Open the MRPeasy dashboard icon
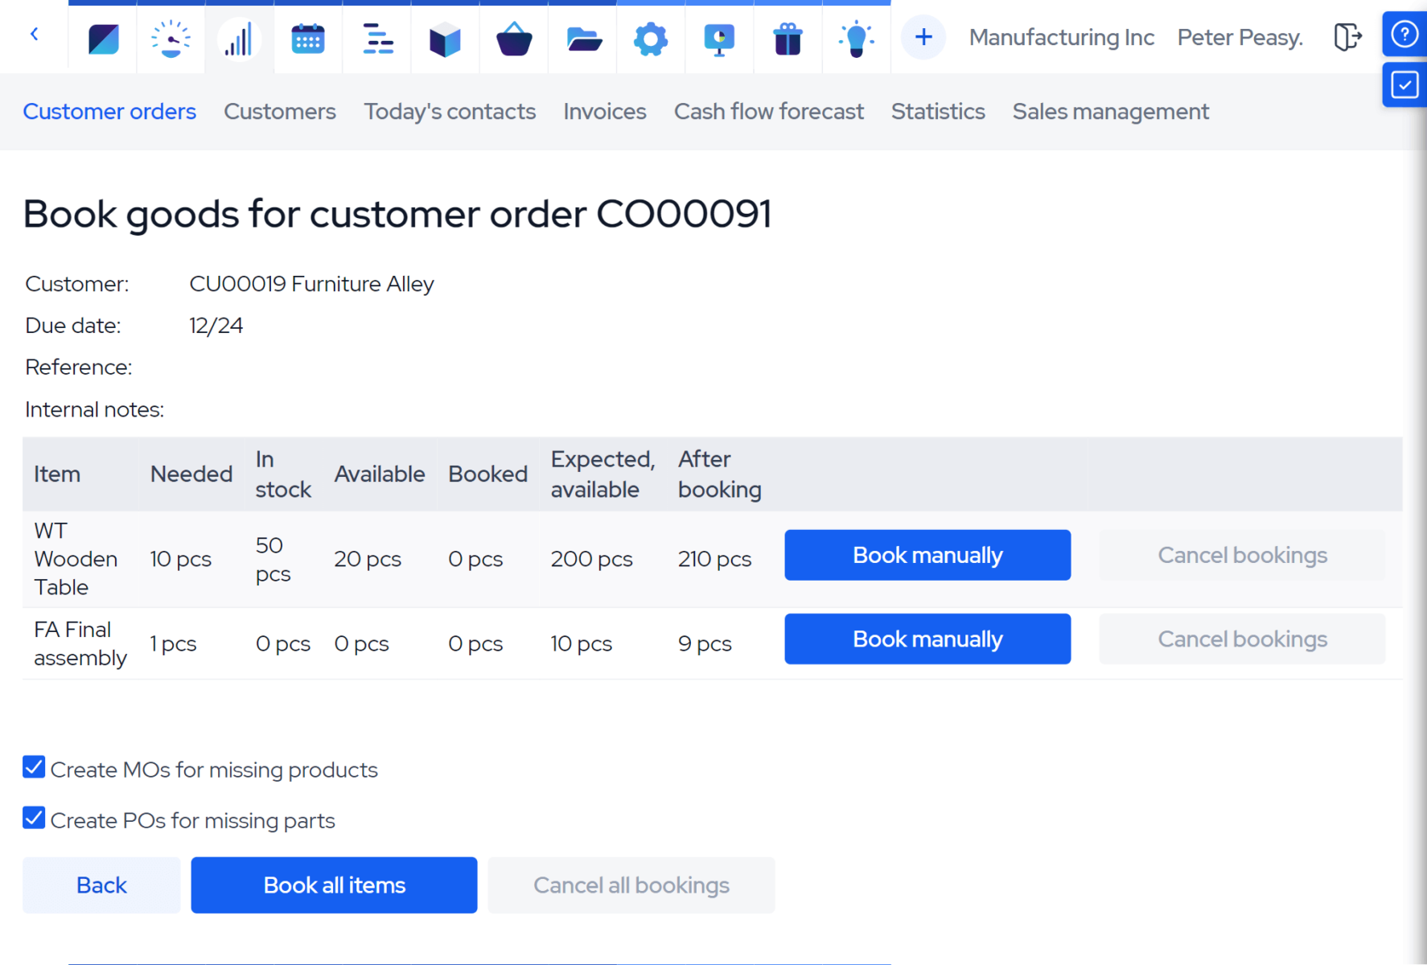Viewport: 1427px width, 965px height. (101, 38)
